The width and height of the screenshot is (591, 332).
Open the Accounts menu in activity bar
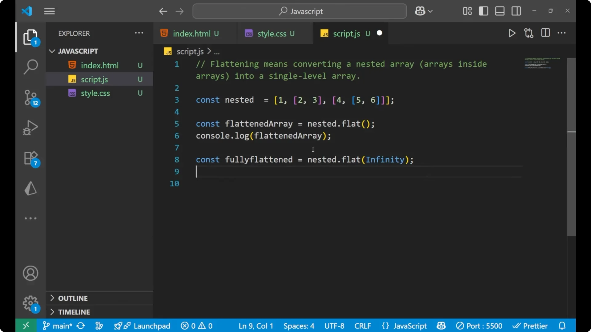[30, 273]
